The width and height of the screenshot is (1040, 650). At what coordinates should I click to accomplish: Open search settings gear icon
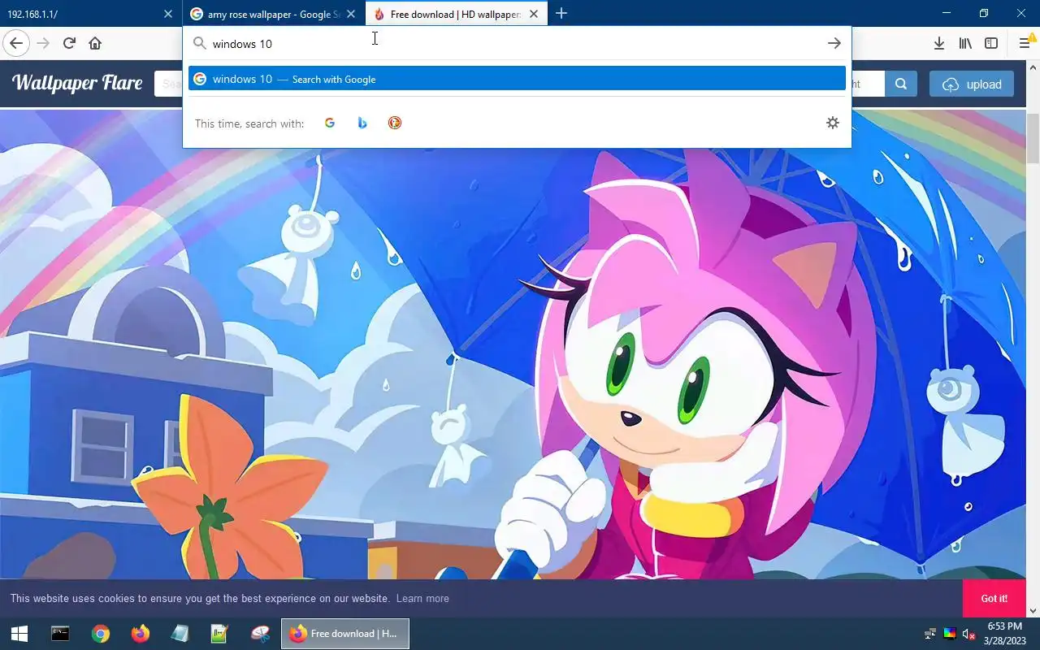pyautogui.click(x=833, y=123)
